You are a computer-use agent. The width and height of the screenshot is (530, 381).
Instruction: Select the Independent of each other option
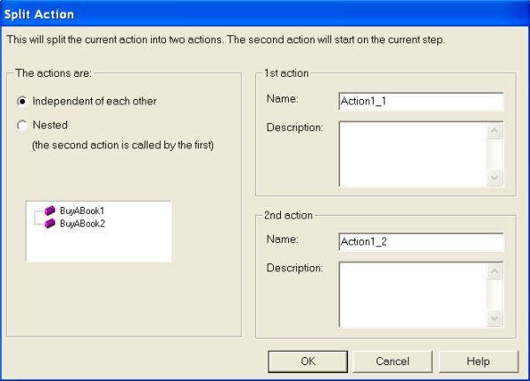pos(22,101)
